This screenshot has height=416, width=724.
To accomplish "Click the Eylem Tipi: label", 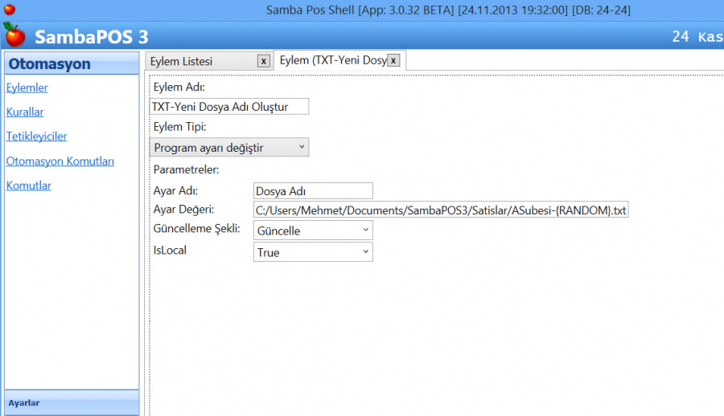I will coord(179,127).
